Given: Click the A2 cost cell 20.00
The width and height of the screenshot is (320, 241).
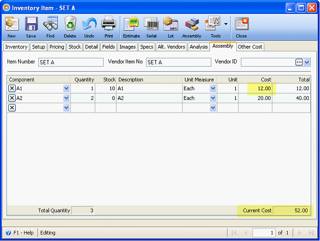Looking at the screenshot, I should coord(255,98).
